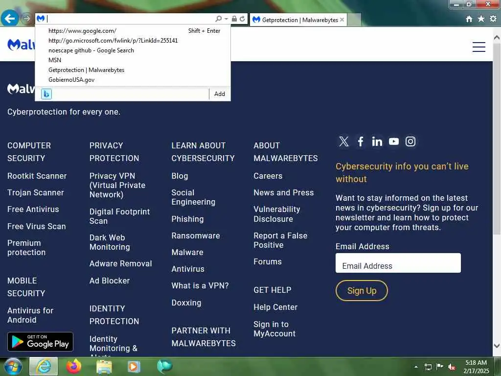Pick GobiernoUSA.gov from suggestions
This screenshot has height=376, width=501.
click(x=133, y=80)
